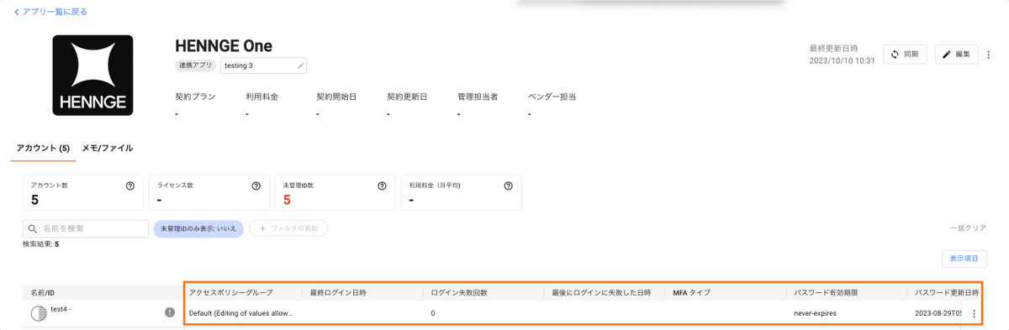
Task: Show help for 利用料金（月平均）
Action: (x=508, y=186)
